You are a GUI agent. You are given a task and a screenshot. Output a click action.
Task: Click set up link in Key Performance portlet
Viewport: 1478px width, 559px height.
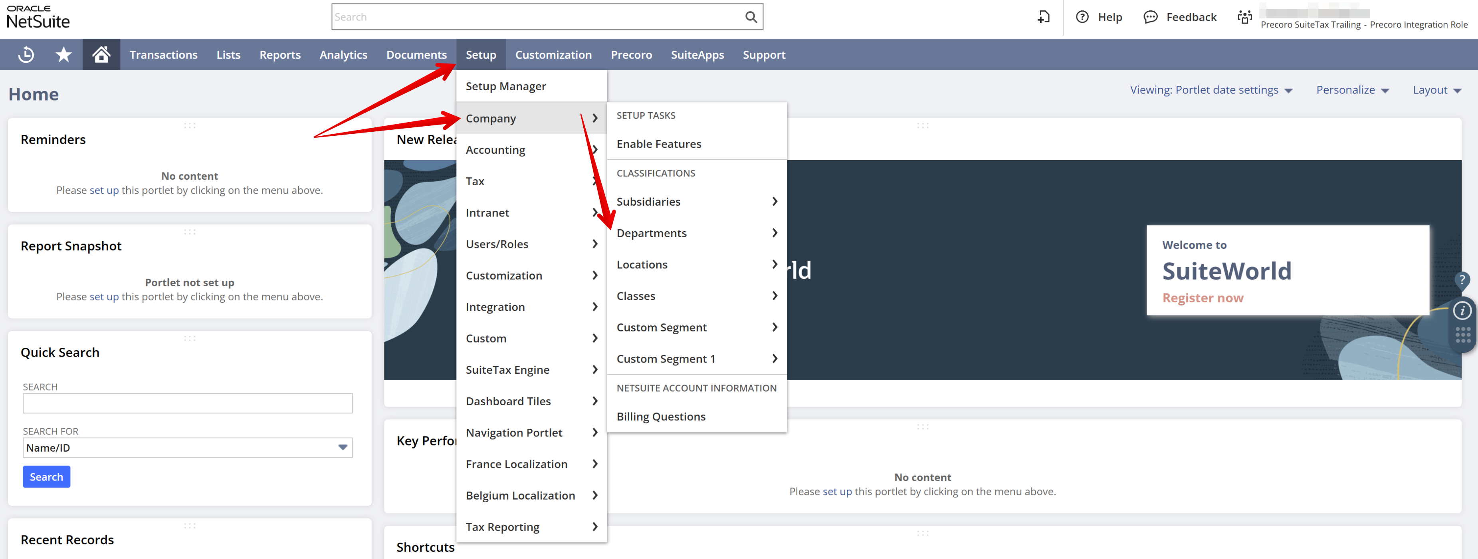837,491
